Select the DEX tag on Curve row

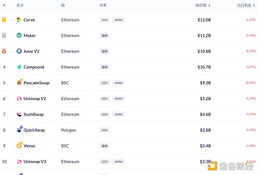(104, 20)
